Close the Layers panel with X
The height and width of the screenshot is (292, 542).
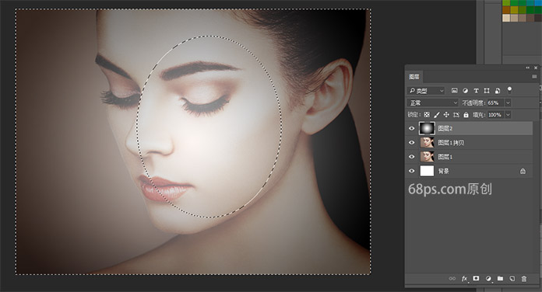click(536, 68)
